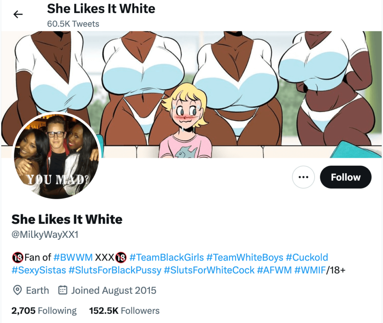The image size is (383, 323).
Task: Click the location pin icon beside Earth
Action: [17, 290]
